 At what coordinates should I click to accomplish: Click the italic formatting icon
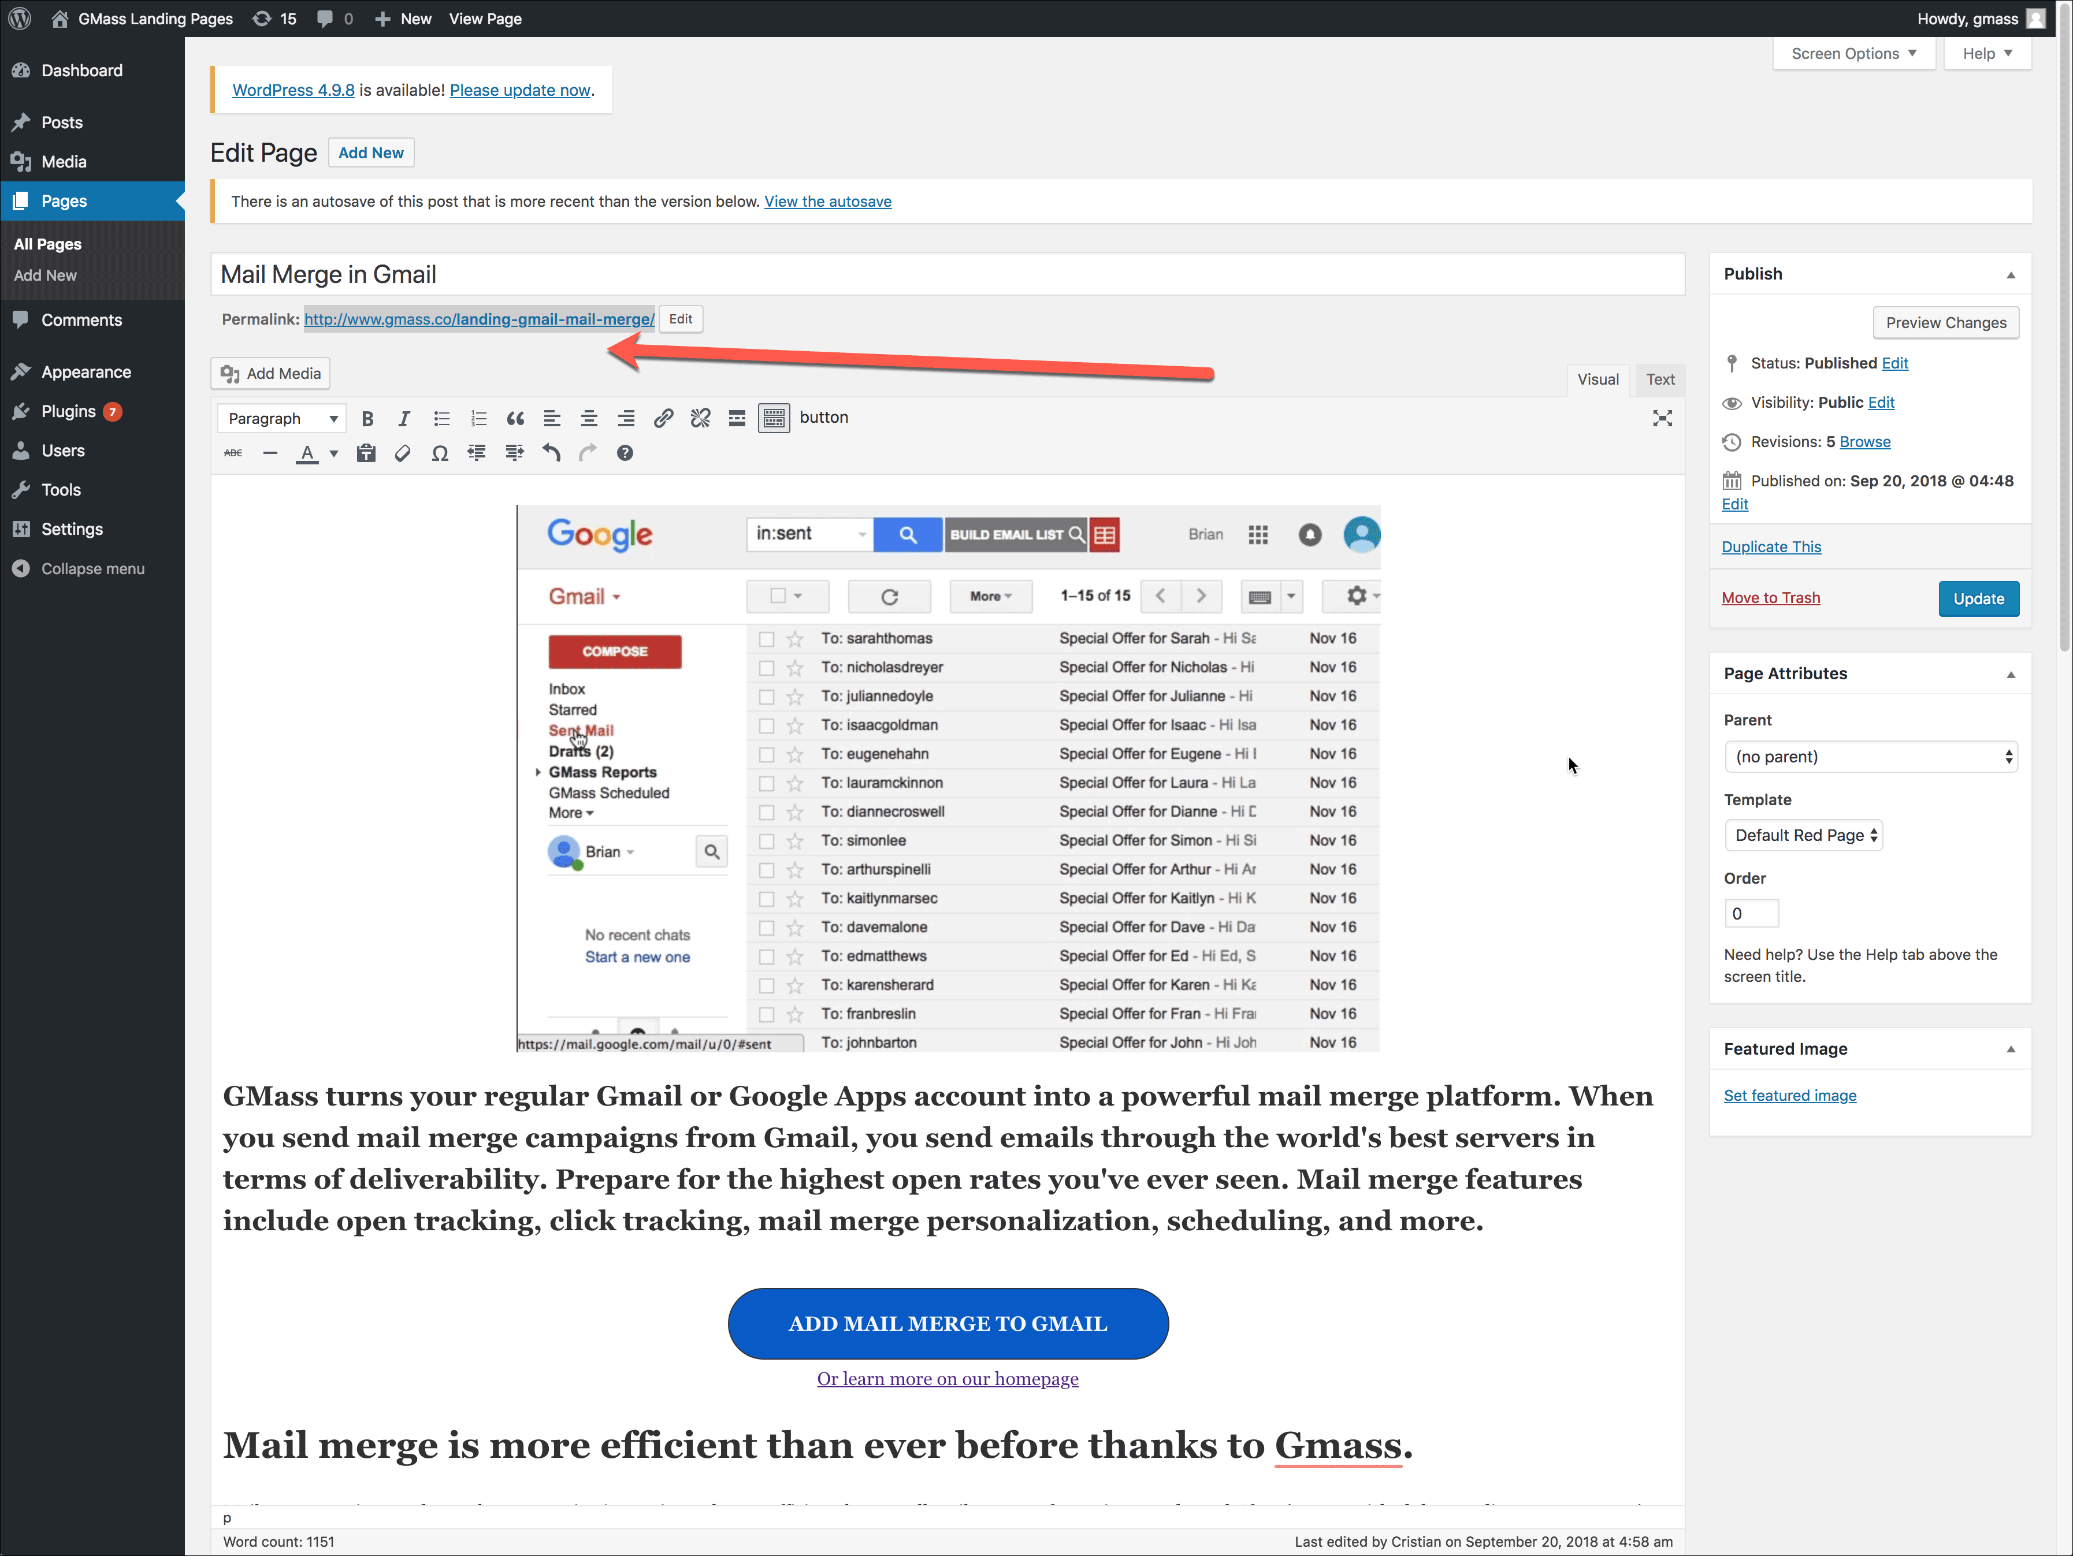point(404,419)
